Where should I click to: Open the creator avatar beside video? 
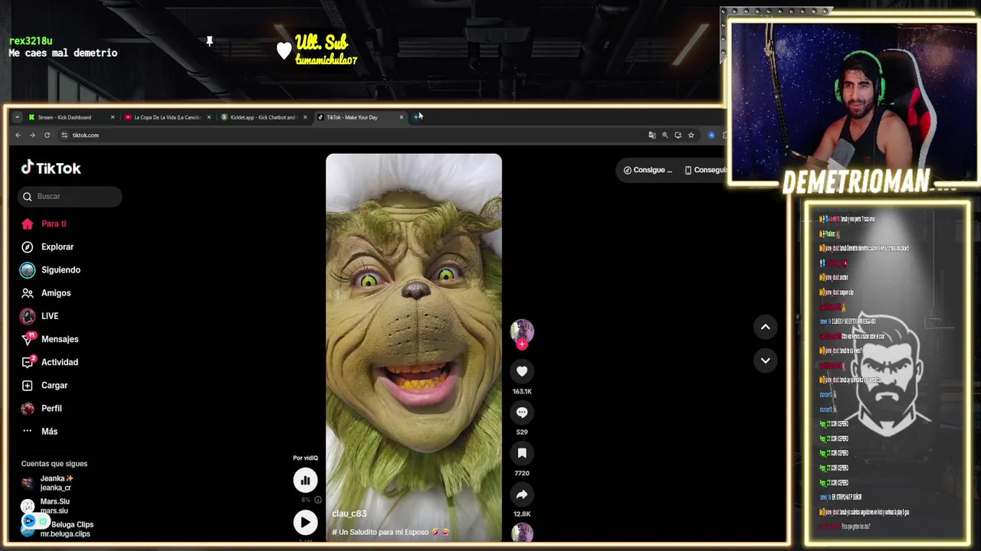tap(522, 331)
